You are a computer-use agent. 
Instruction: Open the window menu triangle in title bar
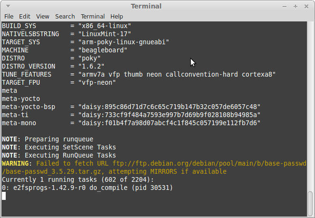click(x=8, y=6)
